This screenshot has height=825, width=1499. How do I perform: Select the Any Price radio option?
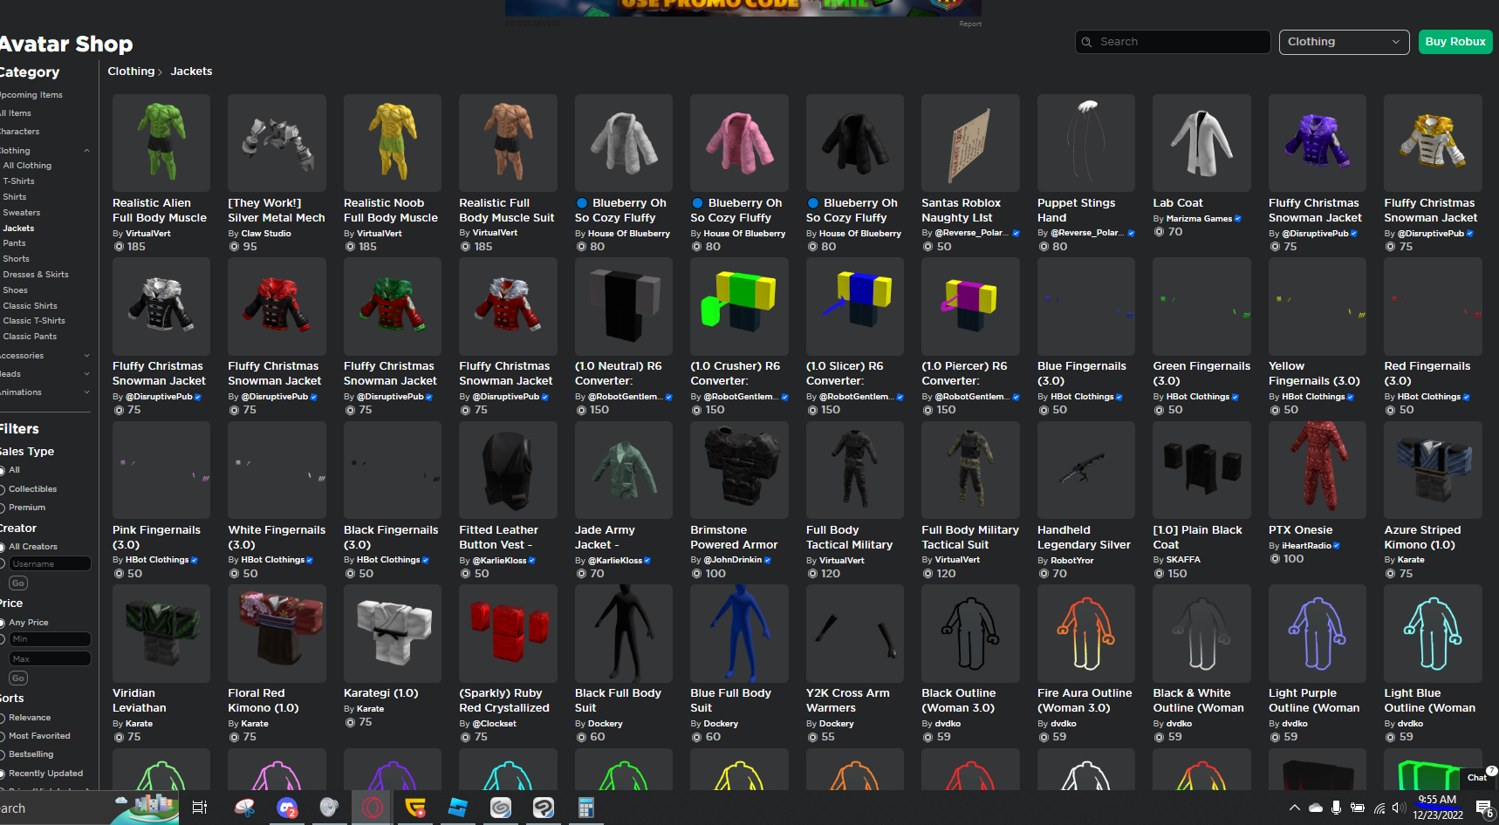click(3, 623)
